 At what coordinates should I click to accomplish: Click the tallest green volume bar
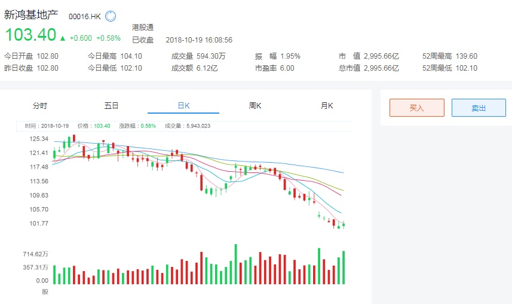tap(236, 264)
